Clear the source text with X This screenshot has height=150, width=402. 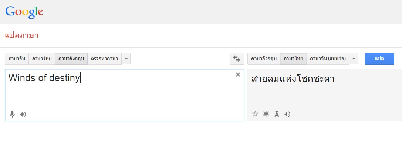(238, 75)
